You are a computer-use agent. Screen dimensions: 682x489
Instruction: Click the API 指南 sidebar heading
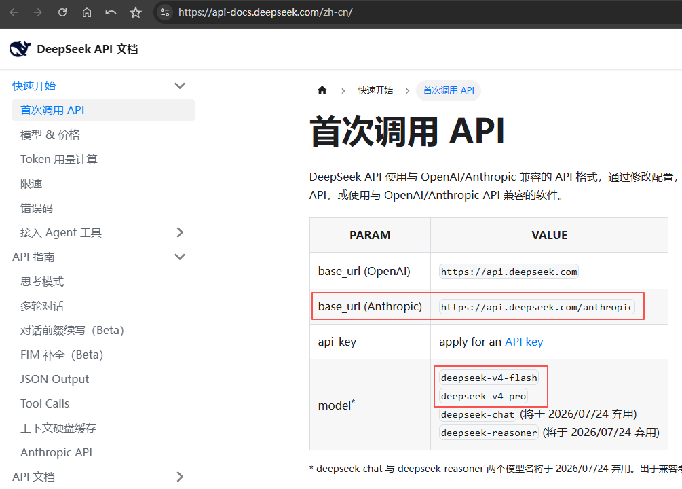[x=33, y=257]
